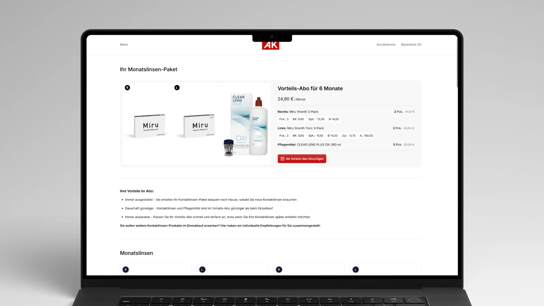
Task: Click Pflegemittel CLEAR LENS PLUS OXI row
Action: pyautogui.click(x=346, y=144)
